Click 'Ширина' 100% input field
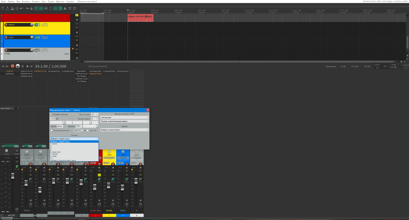The image size is (409, 220). (x=79, y=126)
